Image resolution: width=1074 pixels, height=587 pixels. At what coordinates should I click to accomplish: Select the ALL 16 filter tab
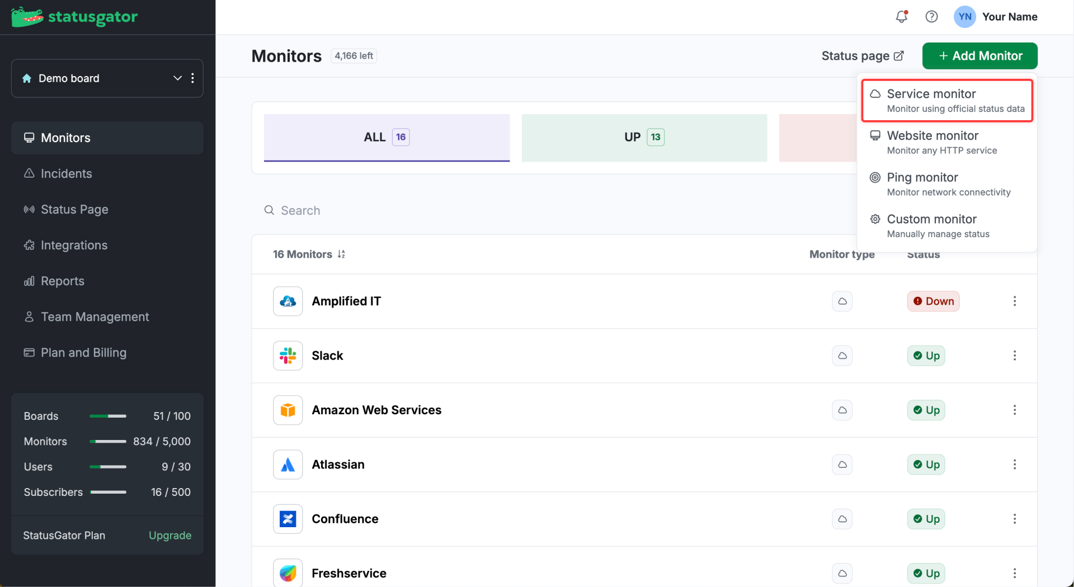point(387,138)
